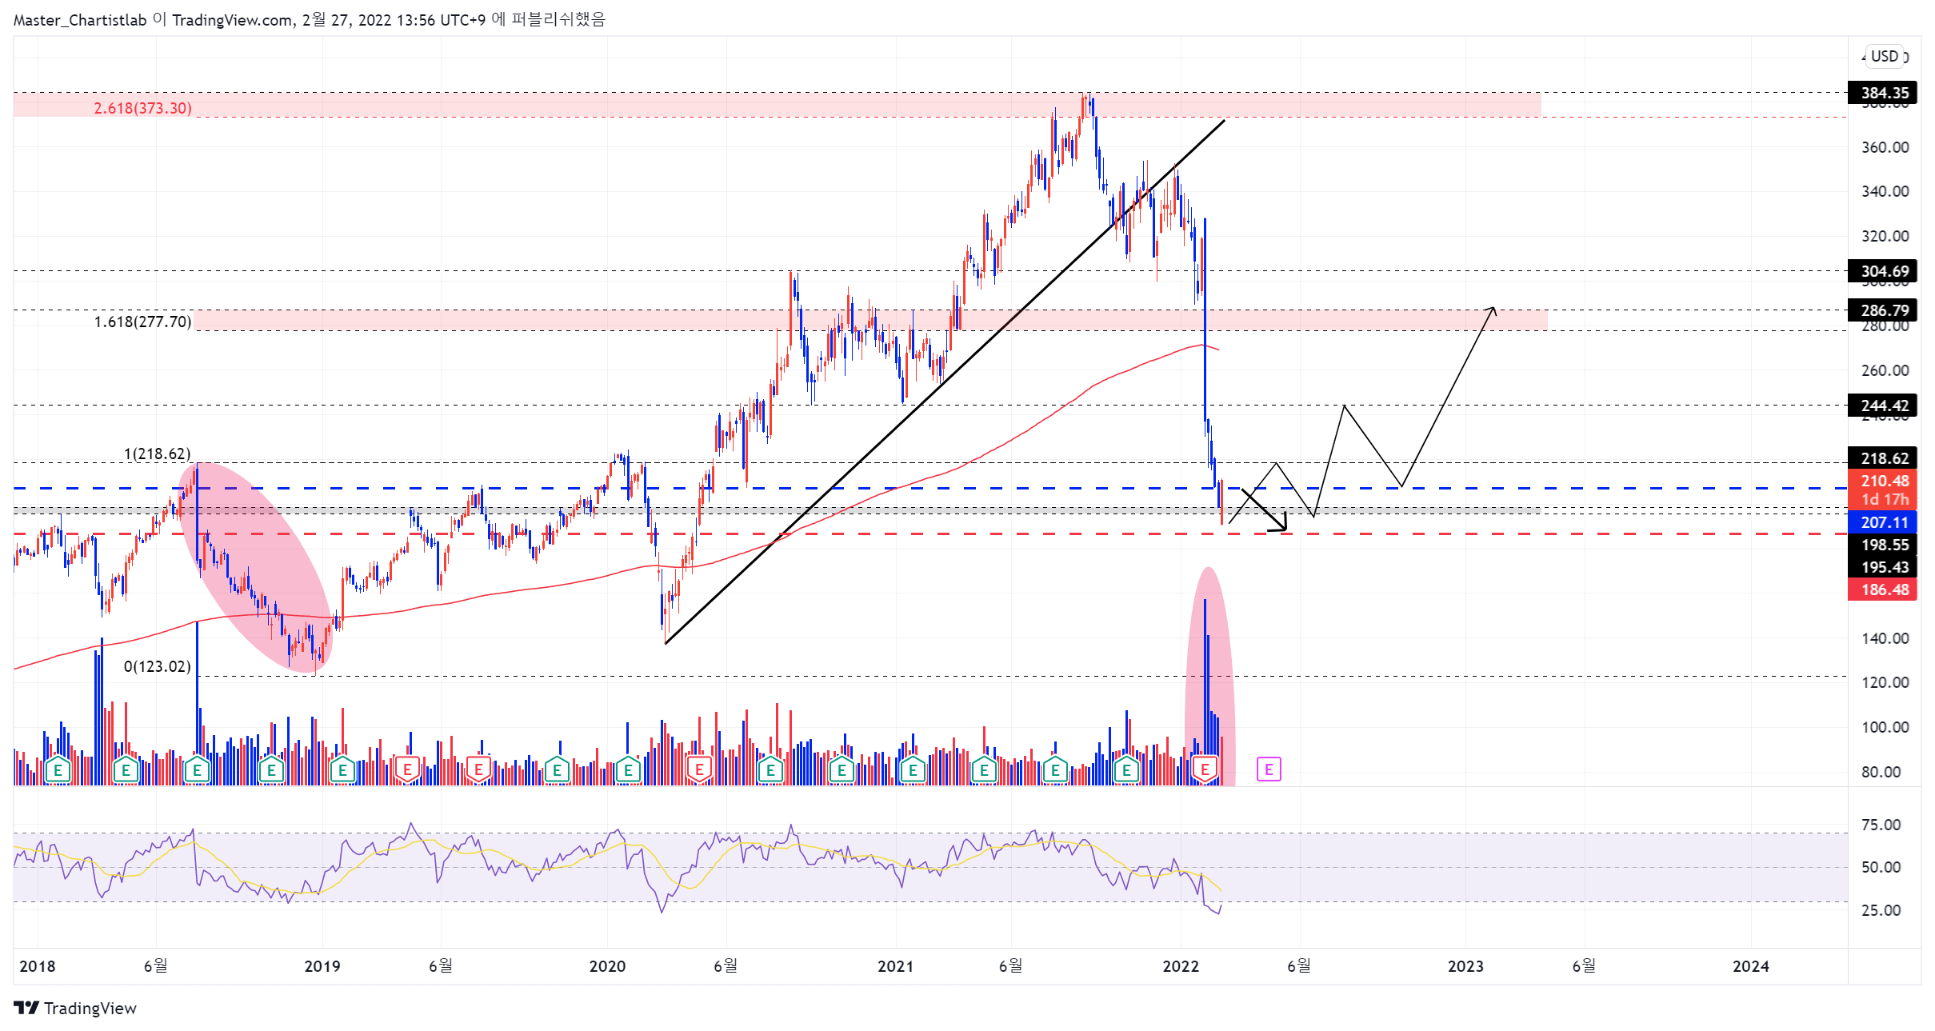
Task: Click the red earnings E marker at the 2022 volume spike
Action: coord(1204,770)
